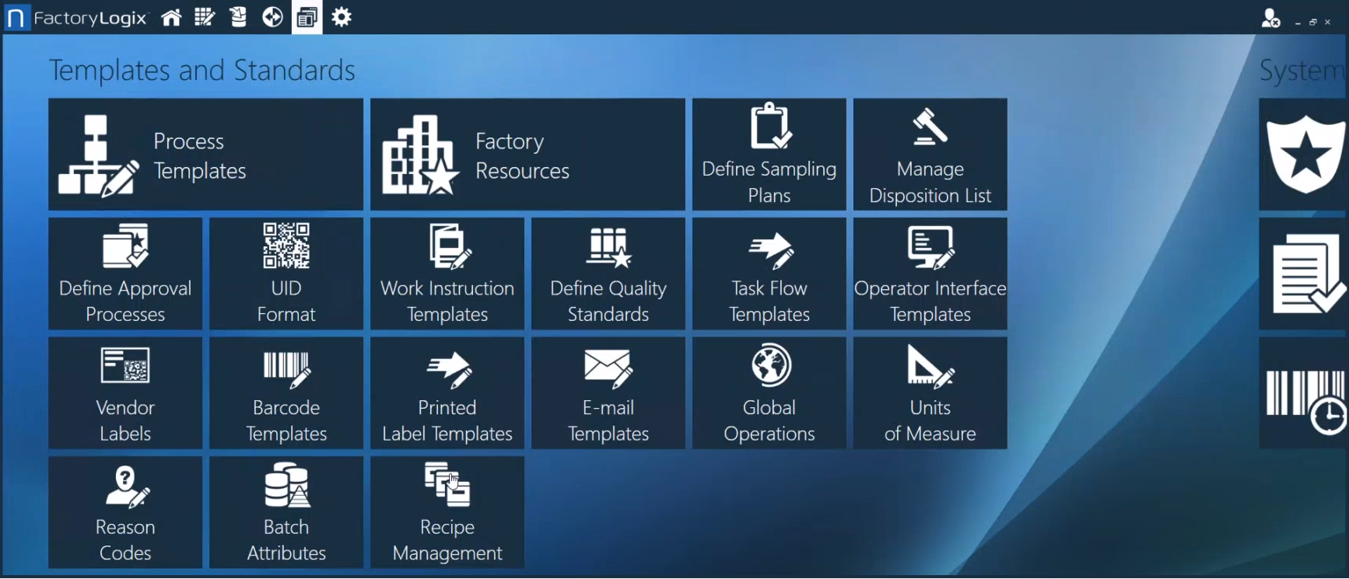1349x579 pixels.
Task: Open Units of Measure
Action: 930,393
